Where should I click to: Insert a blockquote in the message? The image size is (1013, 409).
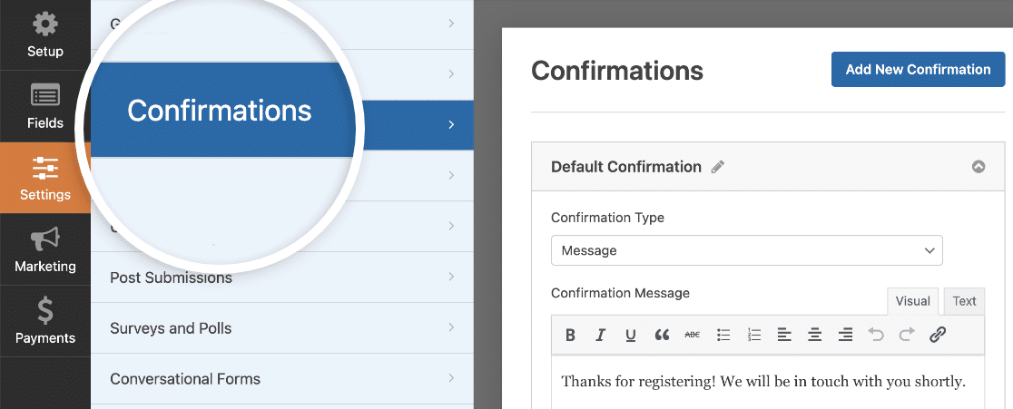coord(662,335)
